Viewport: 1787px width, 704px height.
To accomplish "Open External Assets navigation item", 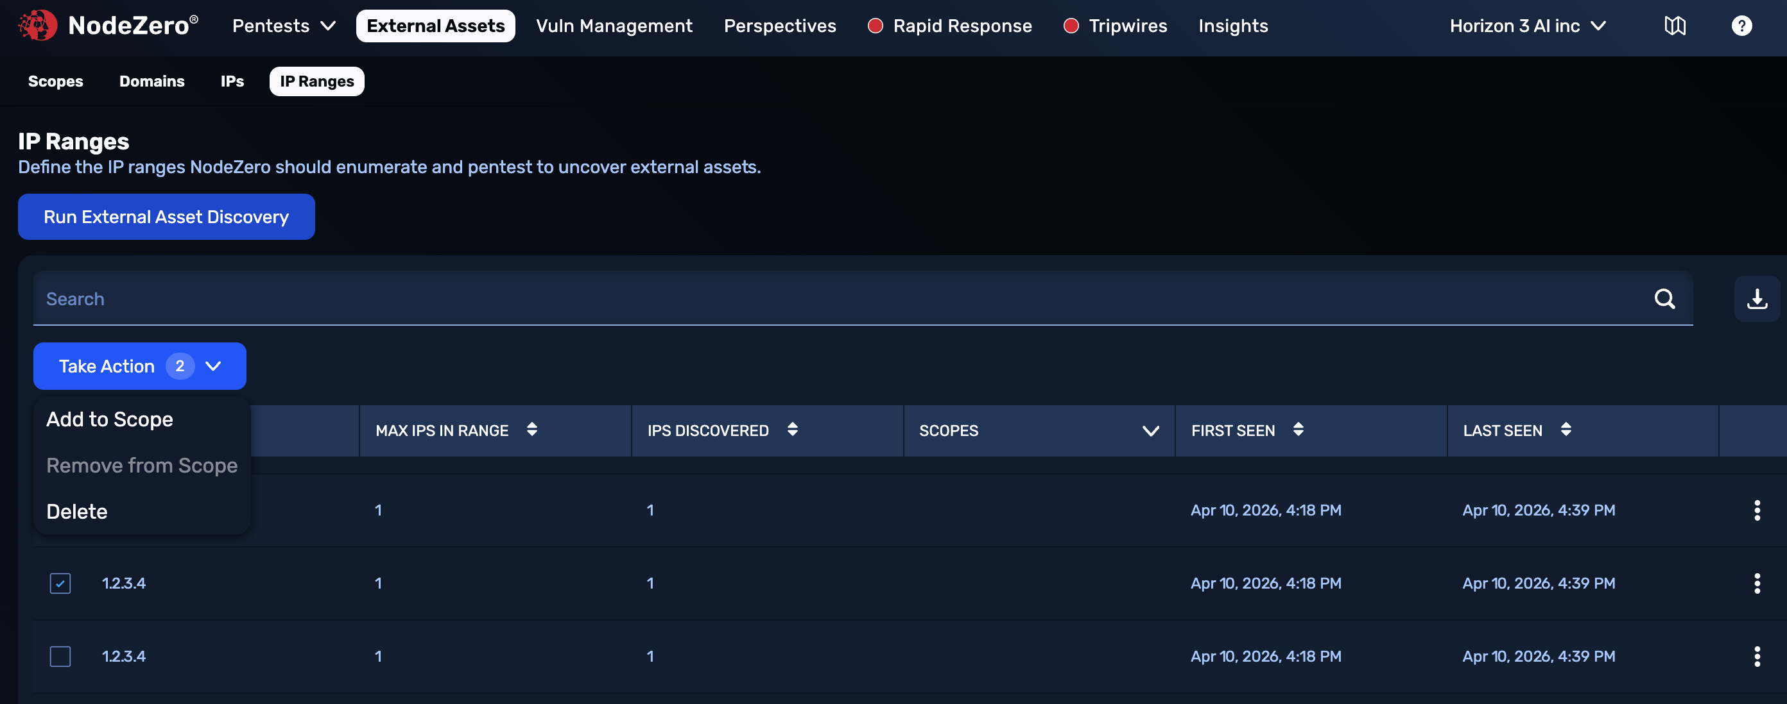I will click(x=436, y=26).
